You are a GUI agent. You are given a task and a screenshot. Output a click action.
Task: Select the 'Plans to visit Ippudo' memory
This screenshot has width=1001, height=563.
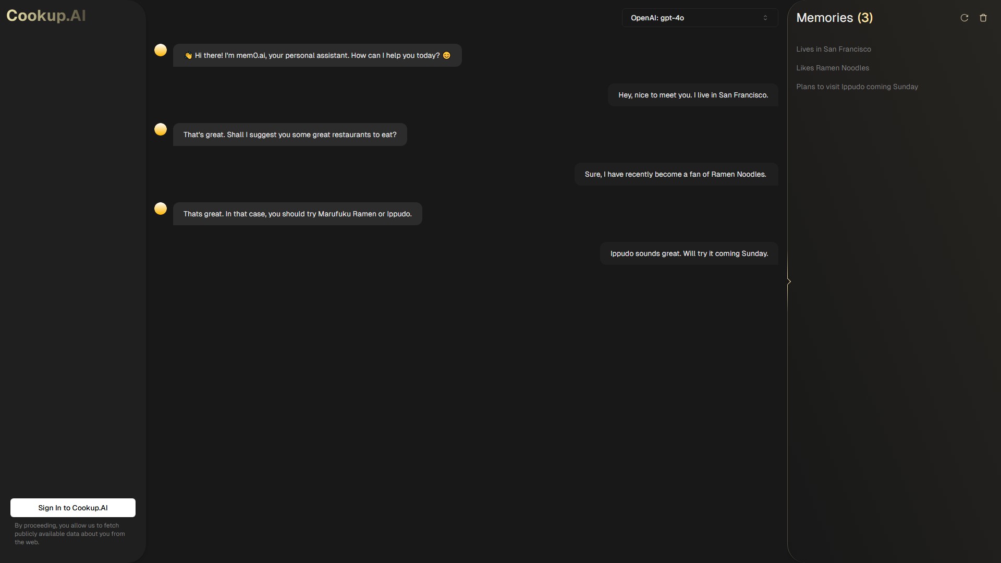857,87
